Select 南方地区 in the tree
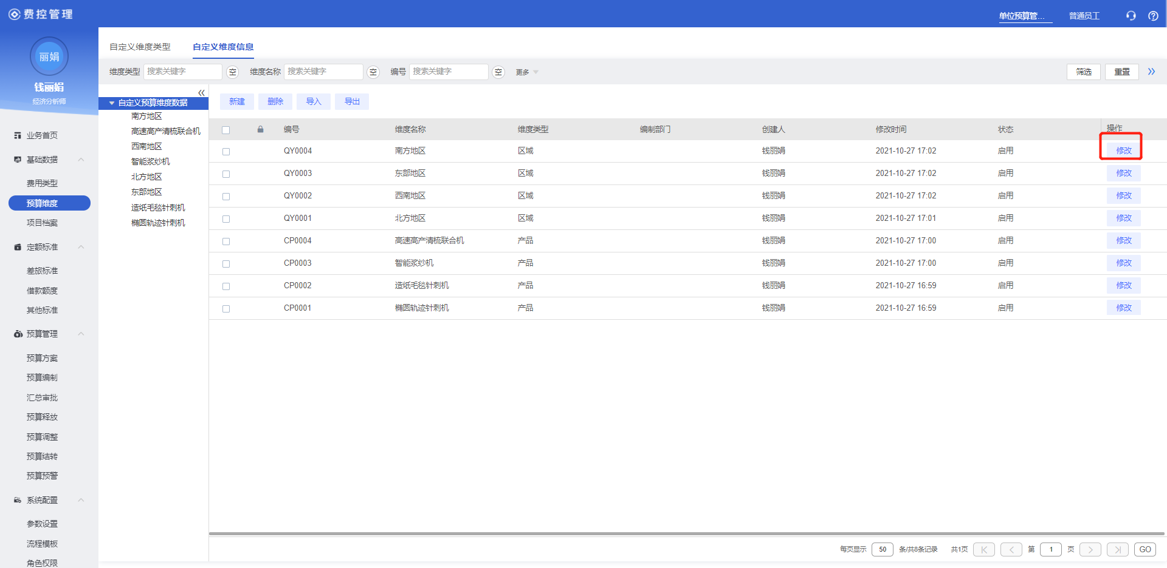 point(146,116)
